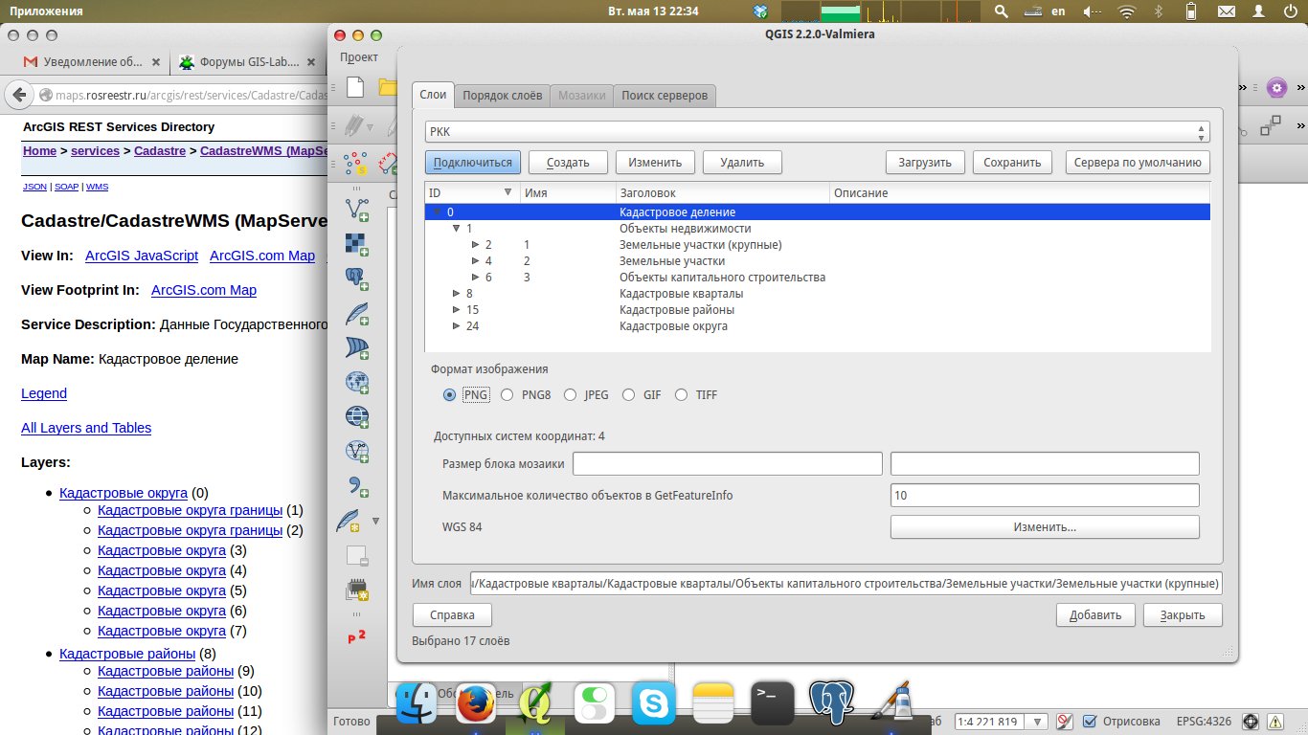The height and width of the screenshot is (735, 1308).
Task: Click the Dropbox icon in the top panel
Action: pyautogui.click(x=760, y=11)
